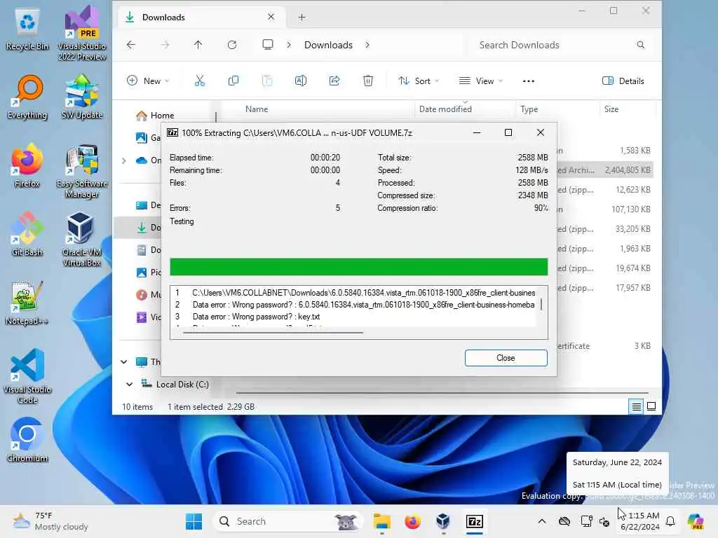Screen dimensions: 718x538
Task: Click Downloads in the address breadcrumb
Action: [x=328, y=45]
